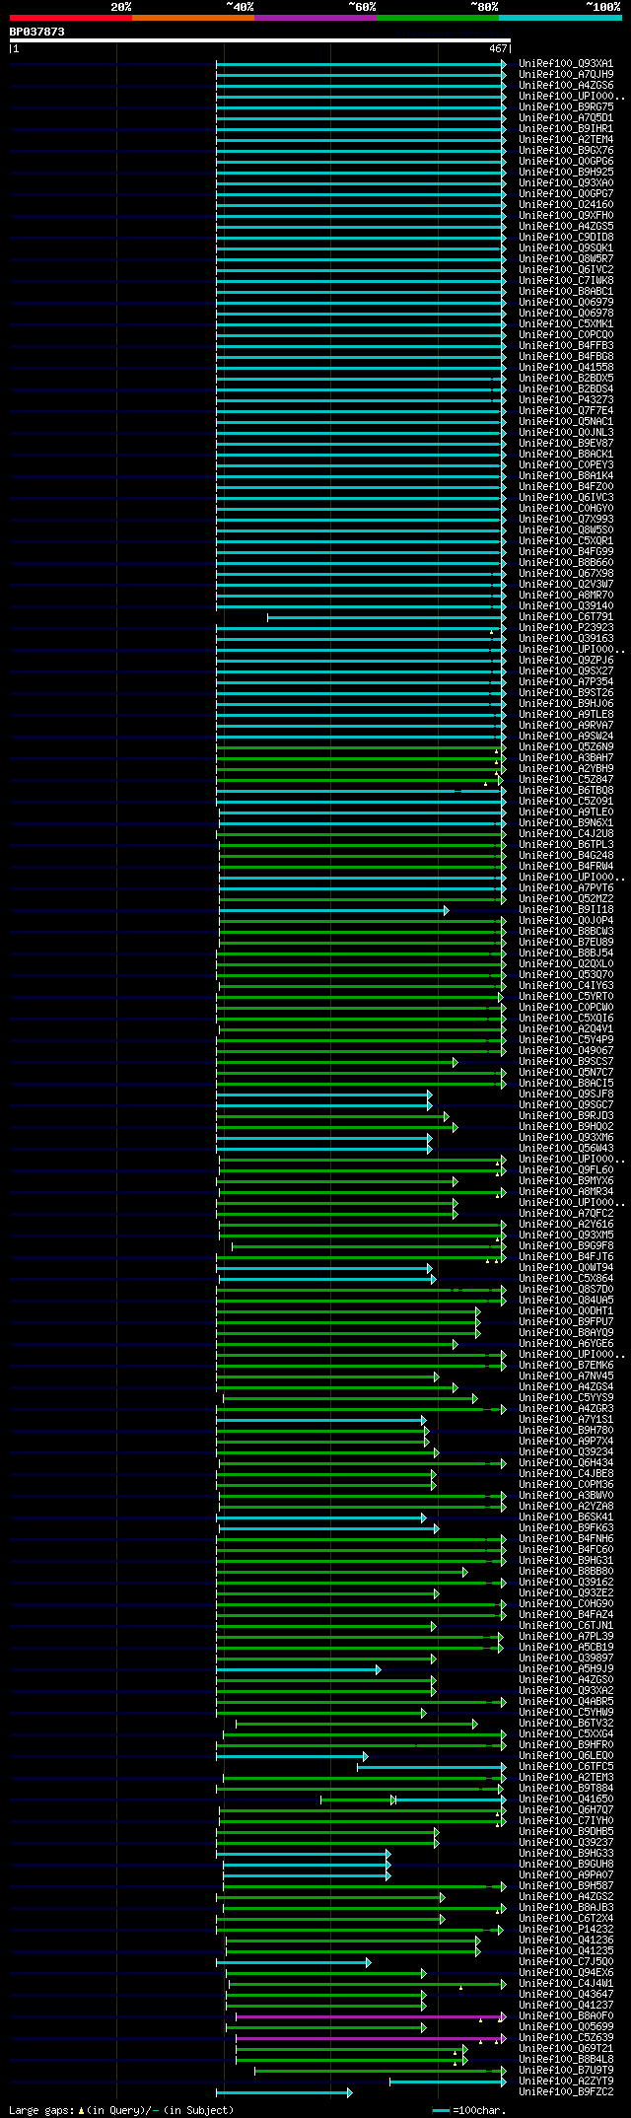
Task: Select the UniRef100_A8MR34 label
Action: coord(566,1192)
